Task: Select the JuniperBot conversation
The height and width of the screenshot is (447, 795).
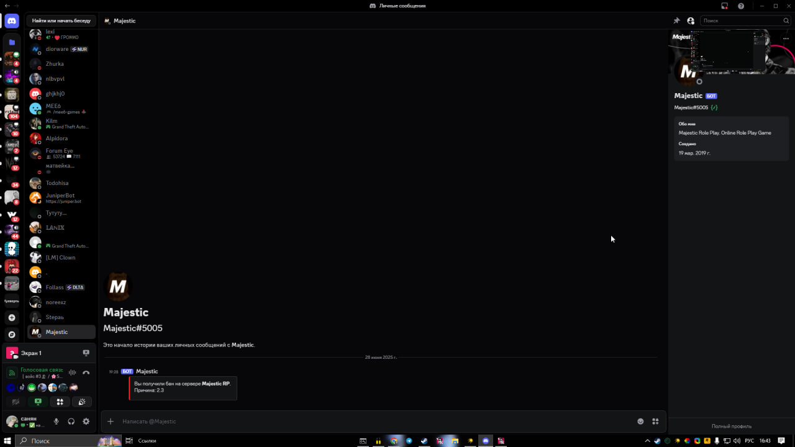Action: point(60,198)
